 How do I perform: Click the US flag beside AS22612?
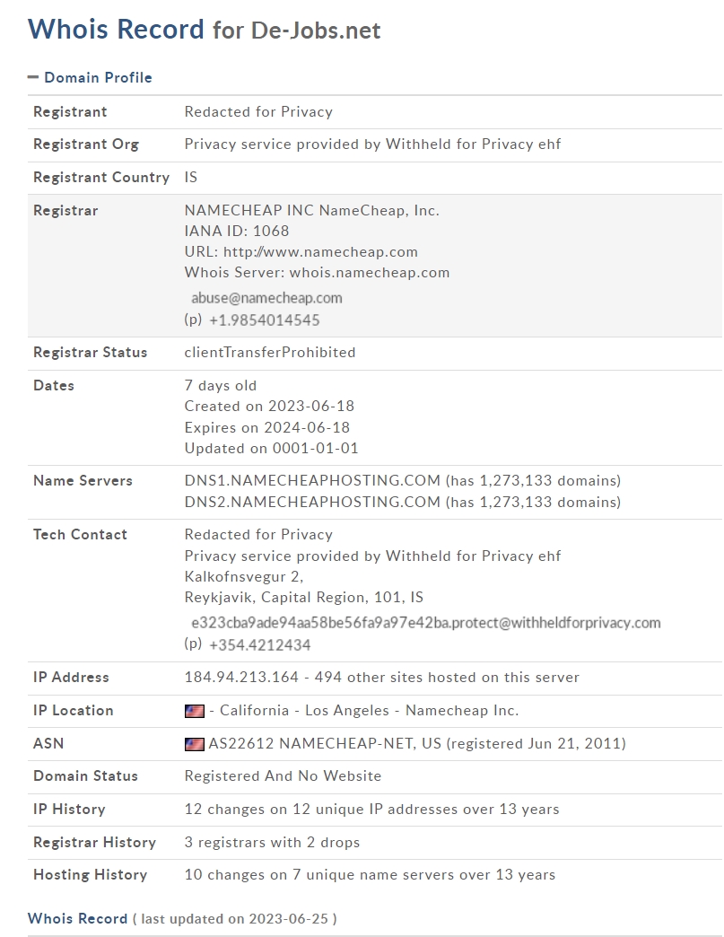194,744
